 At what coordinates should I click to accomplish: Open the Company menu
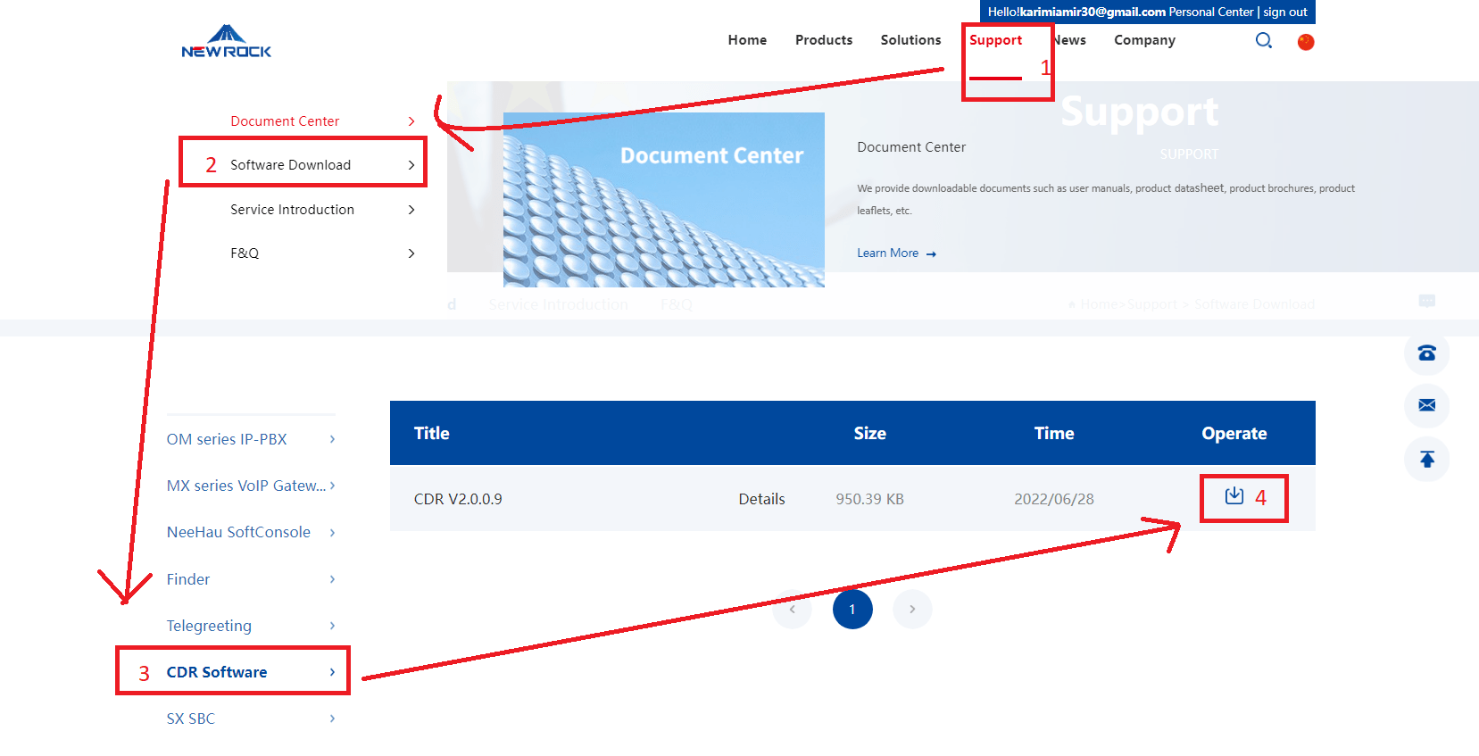[1144, 40]
